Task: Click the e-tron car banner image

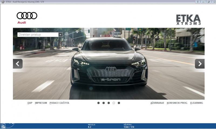Action: [x=109, y=64]
